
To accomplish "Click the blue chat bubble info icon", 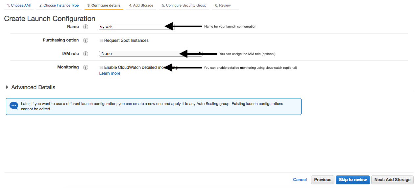I will point(14,106).
